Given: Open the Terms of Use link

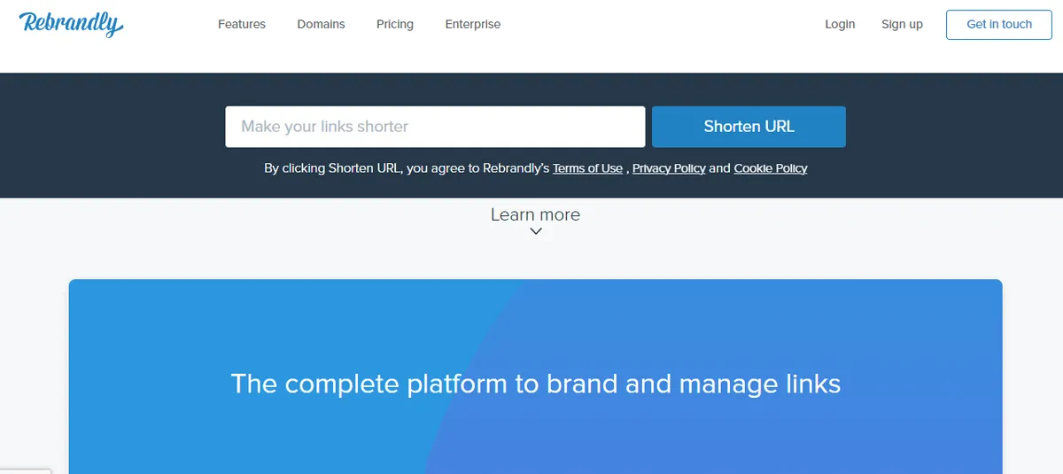Looking at the screenshot, I should (x=587, y=168).
